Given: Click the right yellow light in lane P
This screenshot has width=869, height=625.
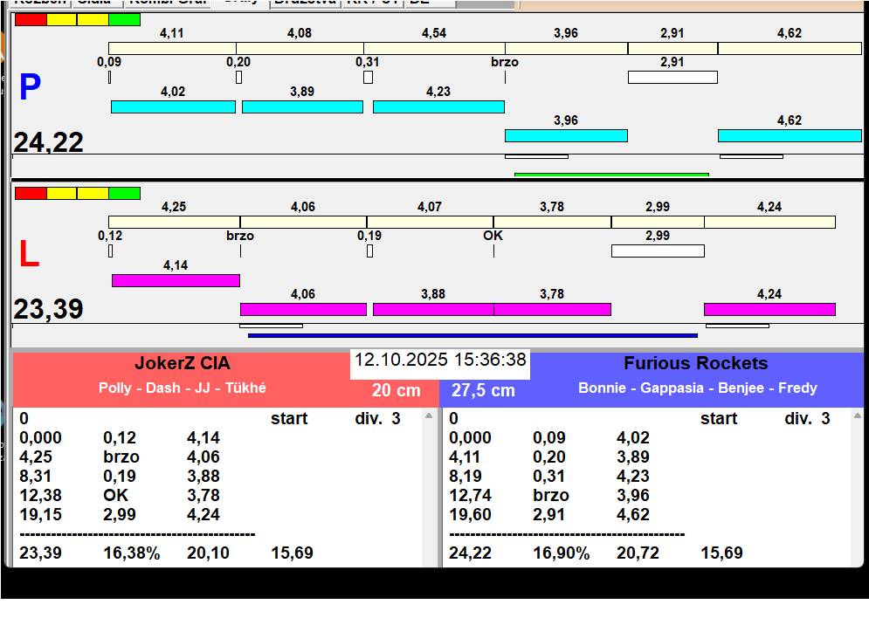Looking at the screenshot, I should tap(93, 19).
